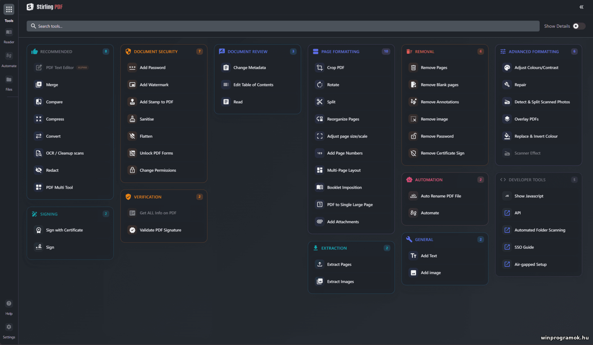Open the Remove Password icon
The width and height of the screenshot is (593, 345).
tap(414, 136)
